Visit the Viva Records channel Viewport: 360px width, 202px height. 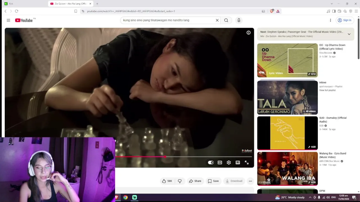326,53
